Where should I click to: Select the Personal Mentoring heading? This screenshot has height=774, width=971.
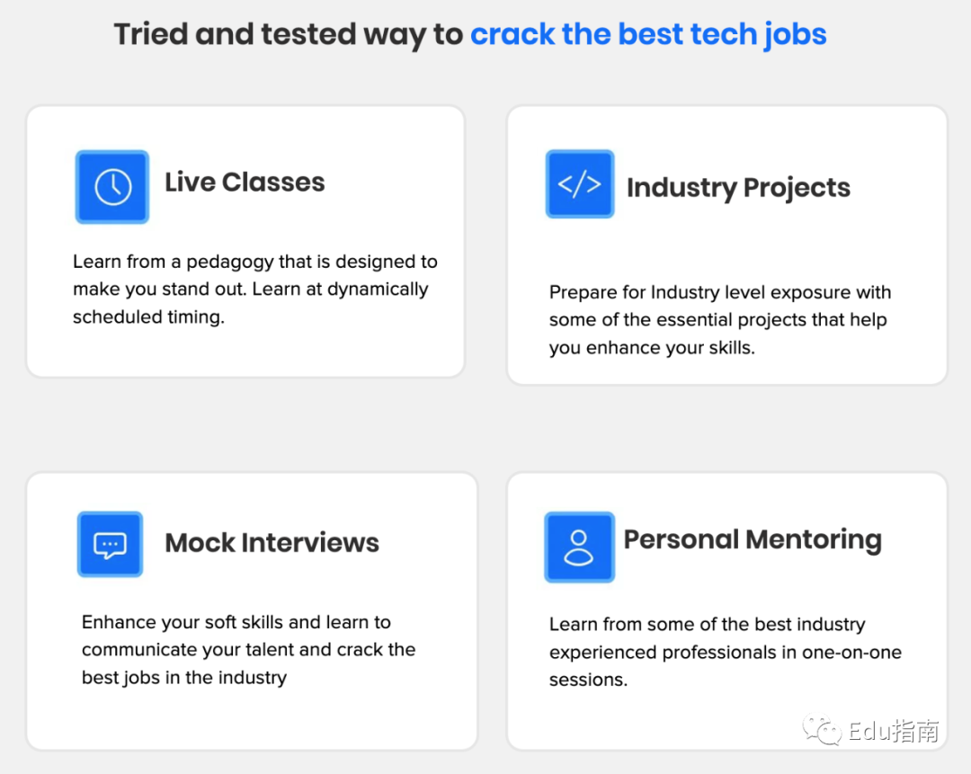tap(753, 539)
